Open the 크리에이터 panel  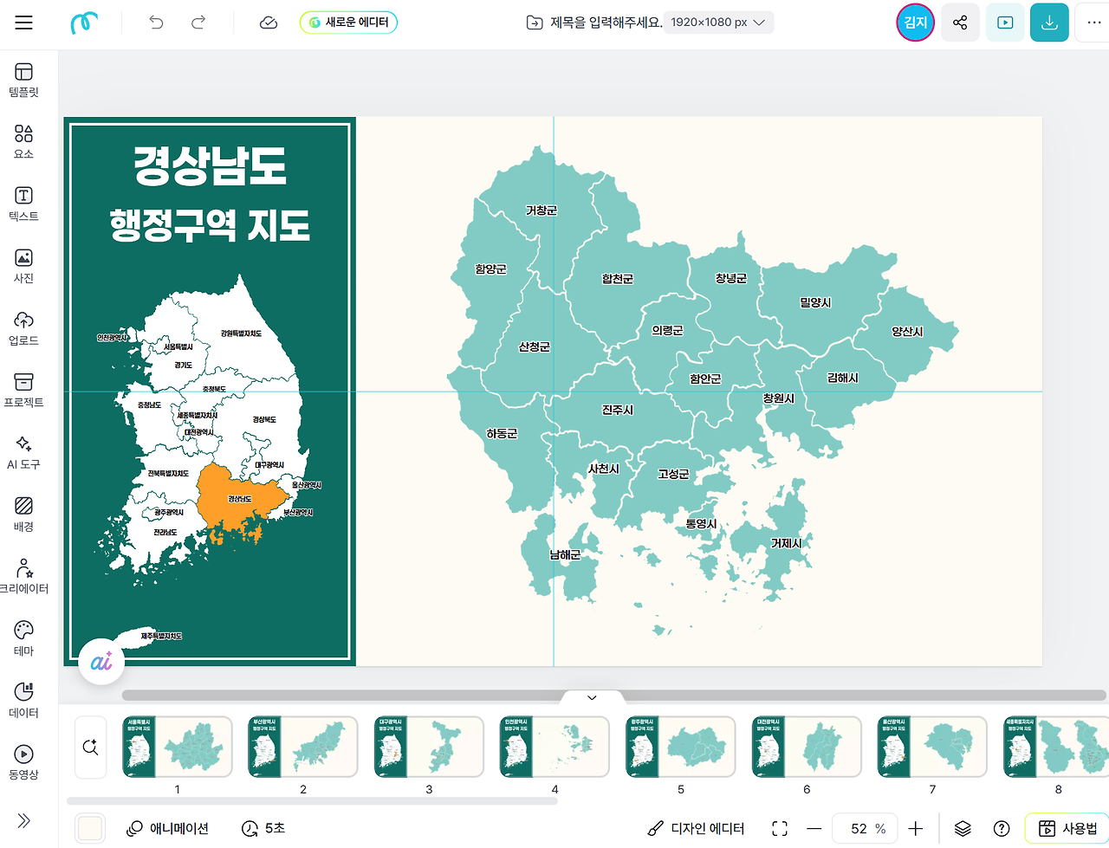click(23, 577)
